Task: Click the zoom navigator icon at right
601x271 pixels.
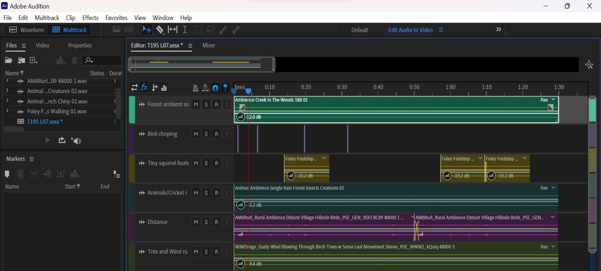Action: pyautogui.click(x=589, y=65)
